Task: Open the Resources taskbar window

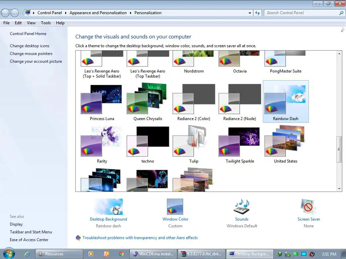Action: click(59, 254)
